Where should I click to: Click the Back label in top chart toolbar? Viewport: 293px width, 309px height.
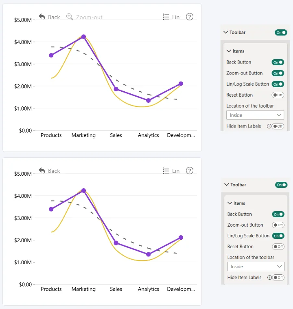click(x=54, y=17)
